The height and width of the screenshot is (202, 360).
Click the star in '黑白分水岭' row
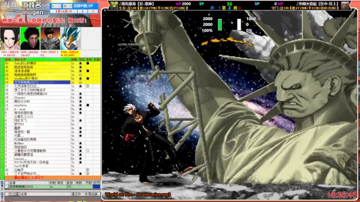[81, 101]
